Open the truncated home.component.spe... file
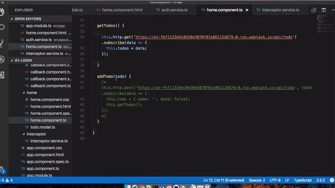The image size is (335, 188). (x=40, y=113)
